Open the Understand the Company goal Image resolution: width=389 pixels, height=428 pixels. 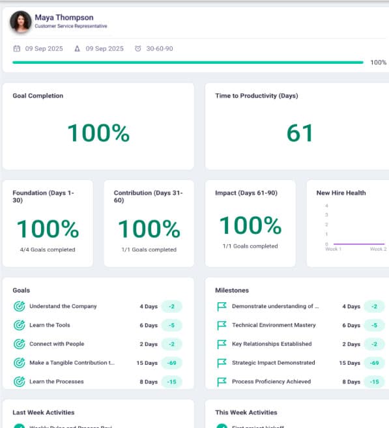pos(63,306)
